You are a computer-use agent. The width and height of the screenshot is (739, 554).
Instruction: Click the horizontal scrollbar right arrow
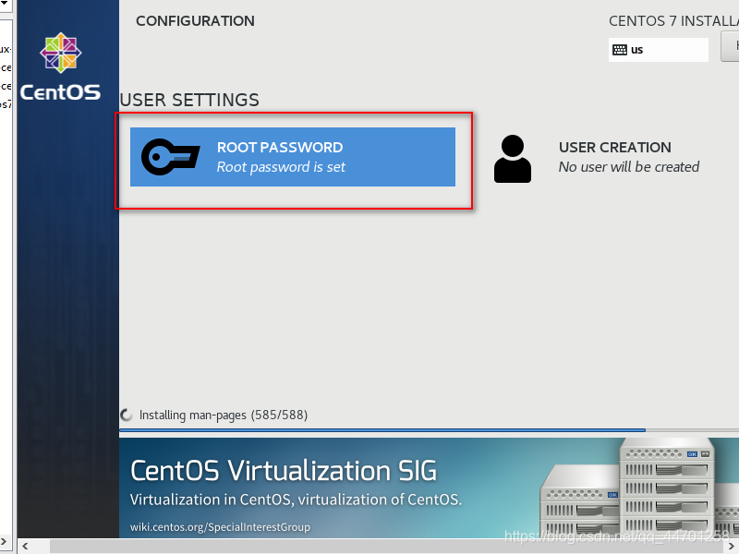point(732,547)
